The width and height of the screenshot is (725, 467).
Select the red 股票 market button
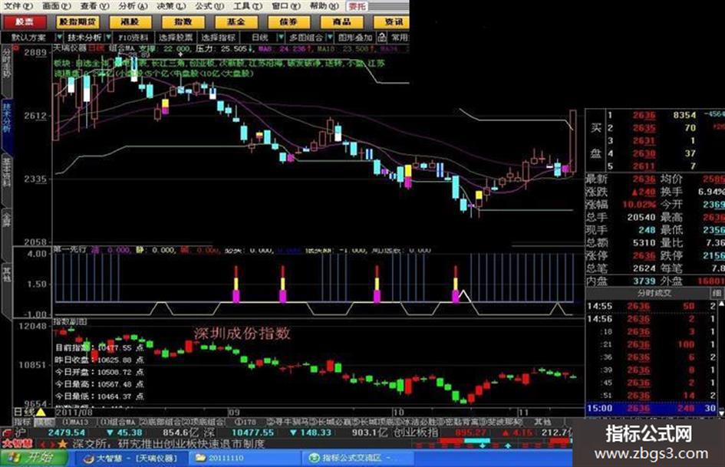coord(24,21)
